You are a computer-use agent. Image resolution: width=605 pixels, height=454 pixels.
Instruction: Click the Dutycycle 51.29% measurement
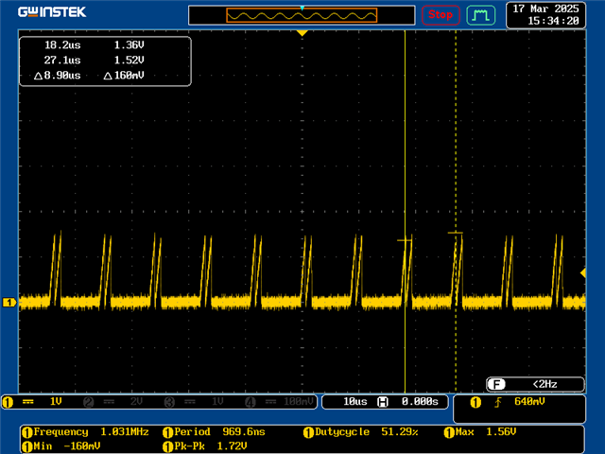pyautogui.click(x=361, y=432)
